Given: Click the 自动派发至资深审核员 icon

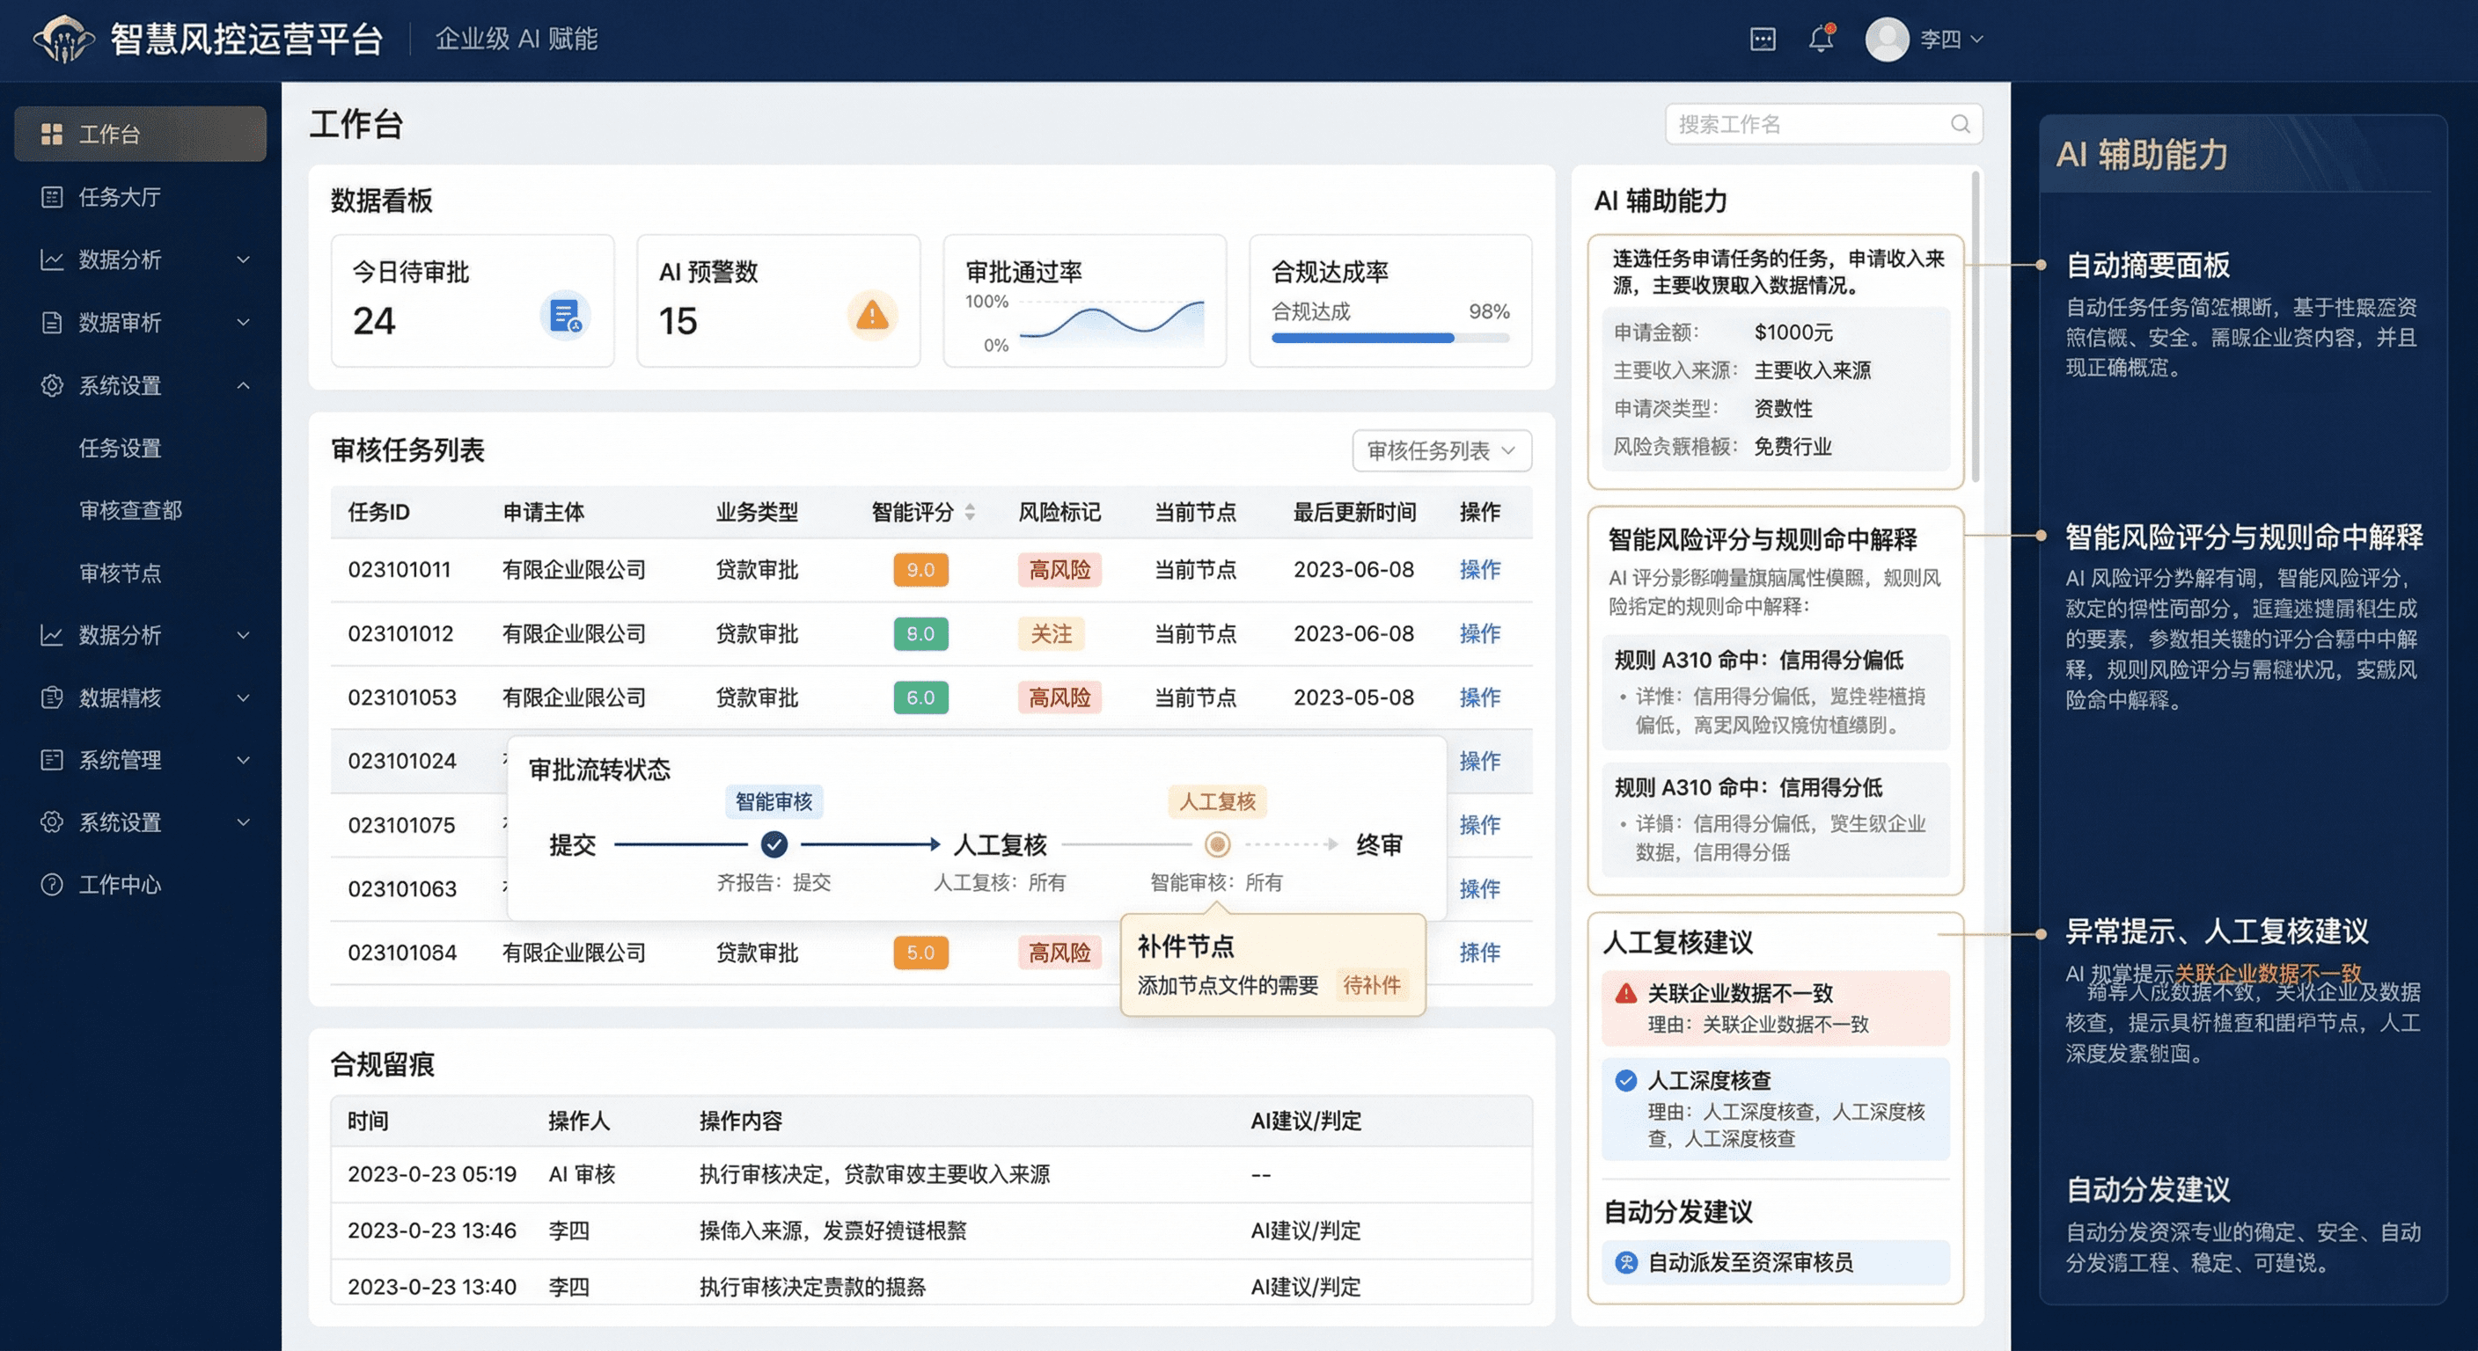Looking at the screenshot, I should coord(1625,1262).
